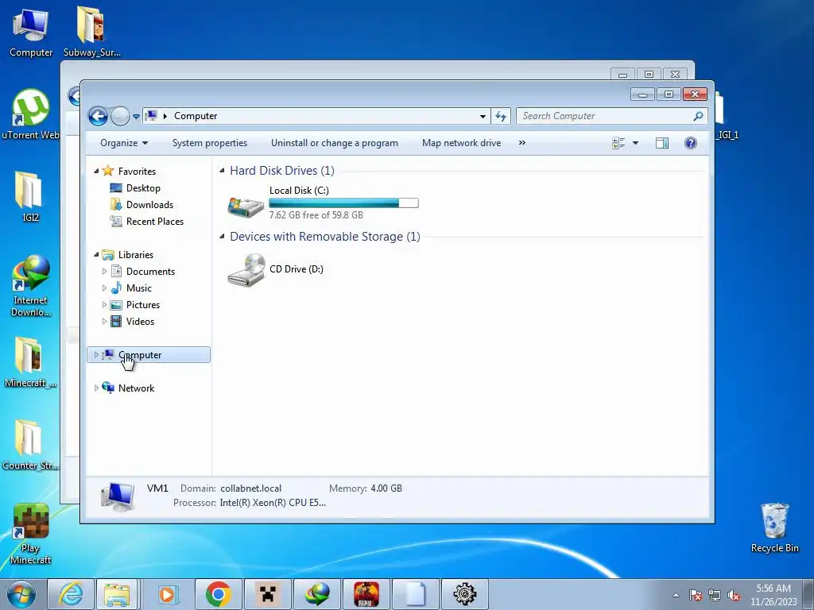
Task: Click Map network drive
Action: [462, 143]
